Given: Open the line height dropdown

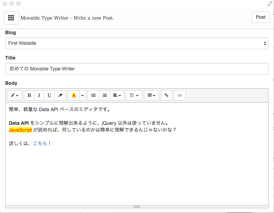Looking at the screenshot, I should coord(134,95).
